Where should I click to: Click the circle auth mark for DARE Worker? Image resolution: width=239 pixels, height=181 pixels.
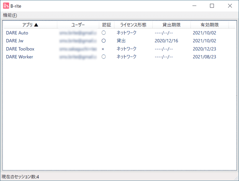pyautogui.click(x=104, y=57)
